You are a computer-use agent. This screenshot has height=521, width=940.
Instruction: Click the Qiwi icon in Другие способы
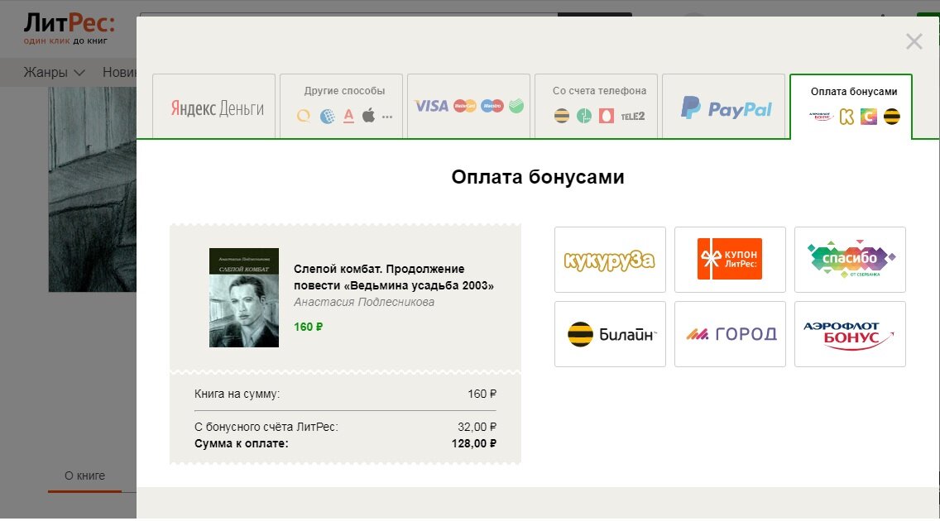tap(302, 116)
